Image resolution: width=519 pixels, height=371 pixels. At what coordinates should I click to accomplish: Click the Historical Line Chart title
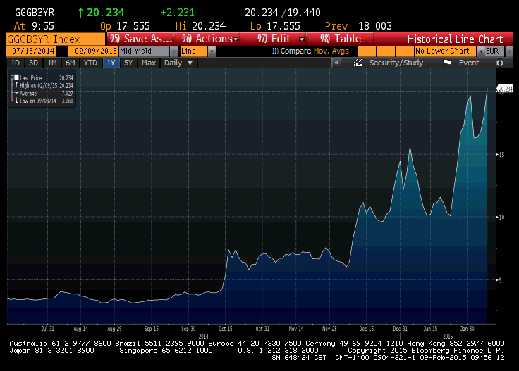tap(455, 39)
